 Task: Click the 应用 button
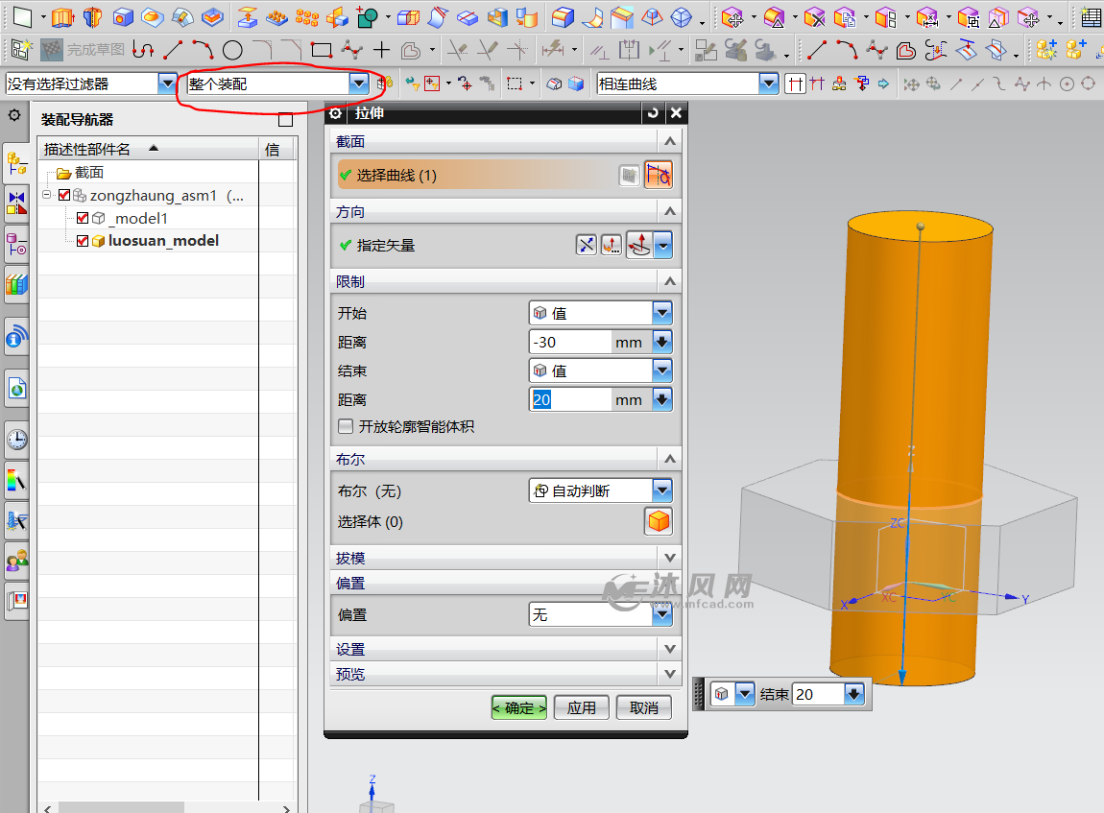click(x=582, y=707)
